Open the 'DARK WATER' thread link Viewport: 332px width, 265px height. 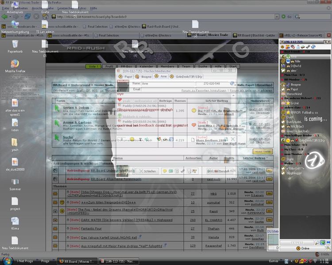(127, 220)
